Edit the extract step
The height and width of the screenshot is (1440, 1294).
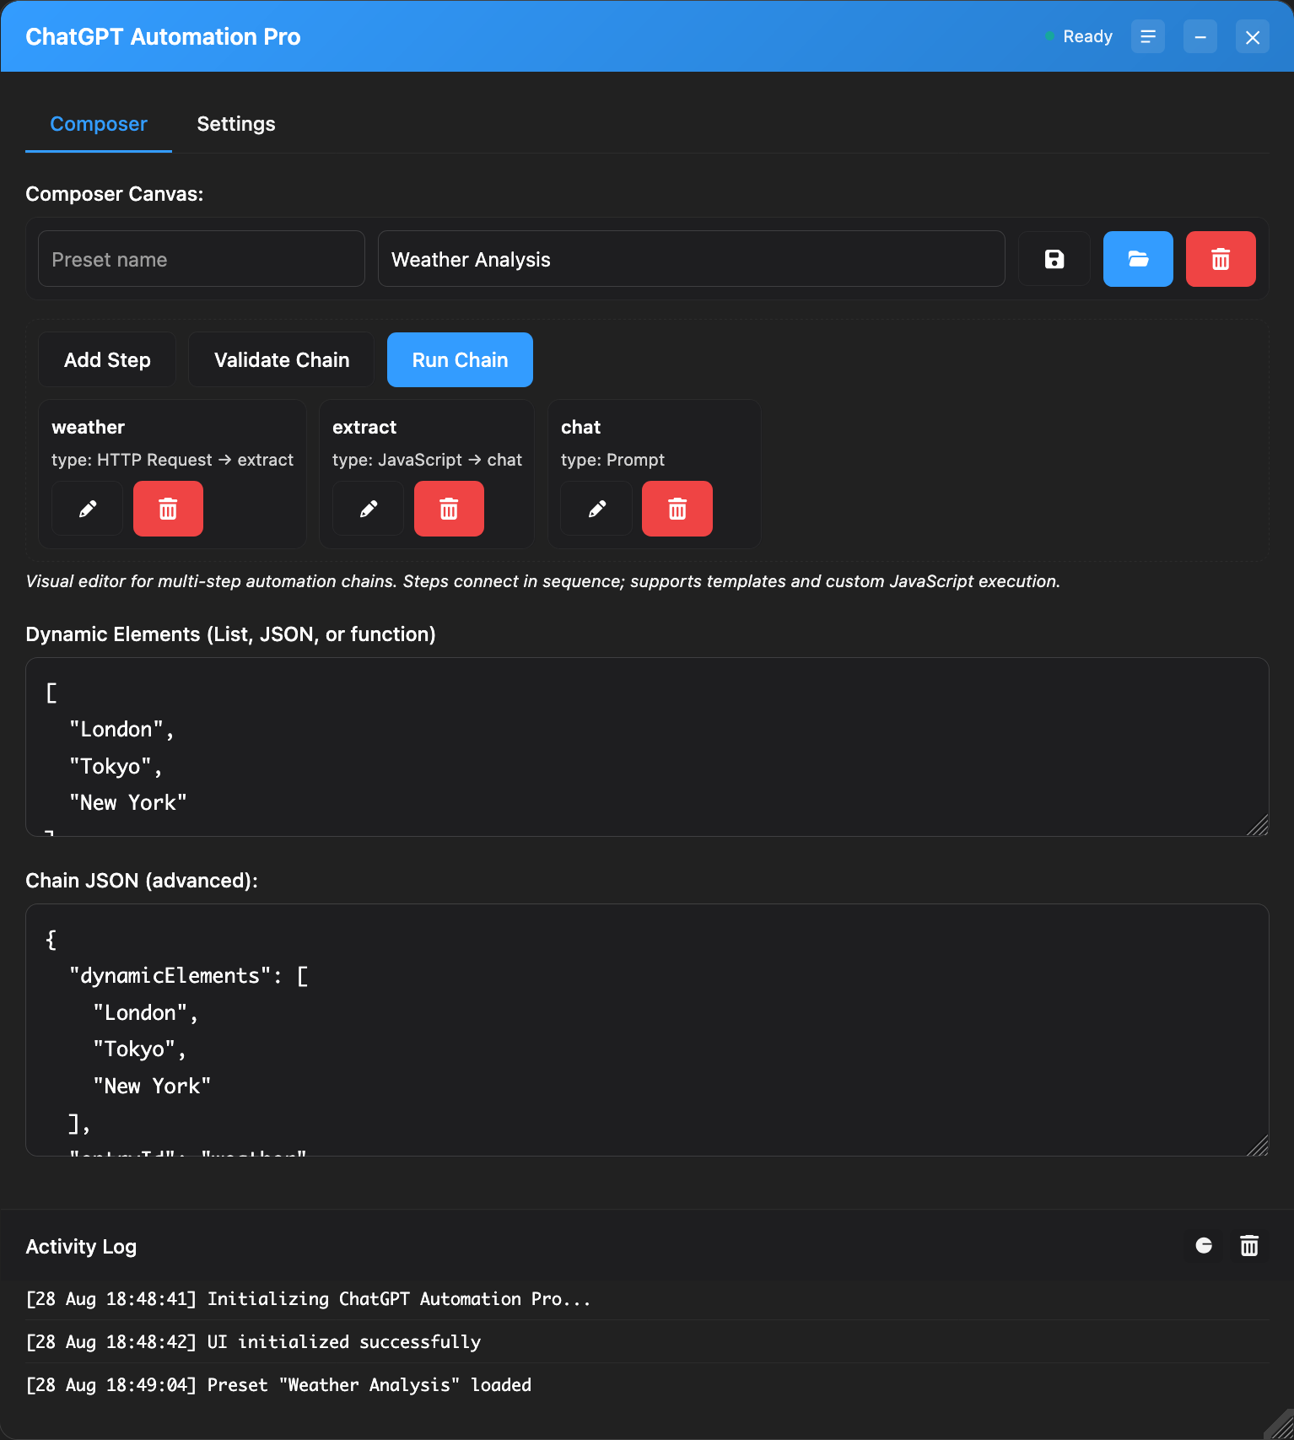click(368, 509)
